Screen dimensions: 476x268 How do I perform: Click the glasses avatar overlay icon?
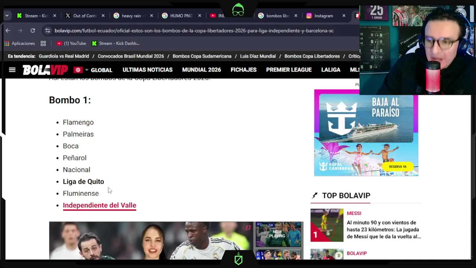pyautogui.click(x=238, y=10)
